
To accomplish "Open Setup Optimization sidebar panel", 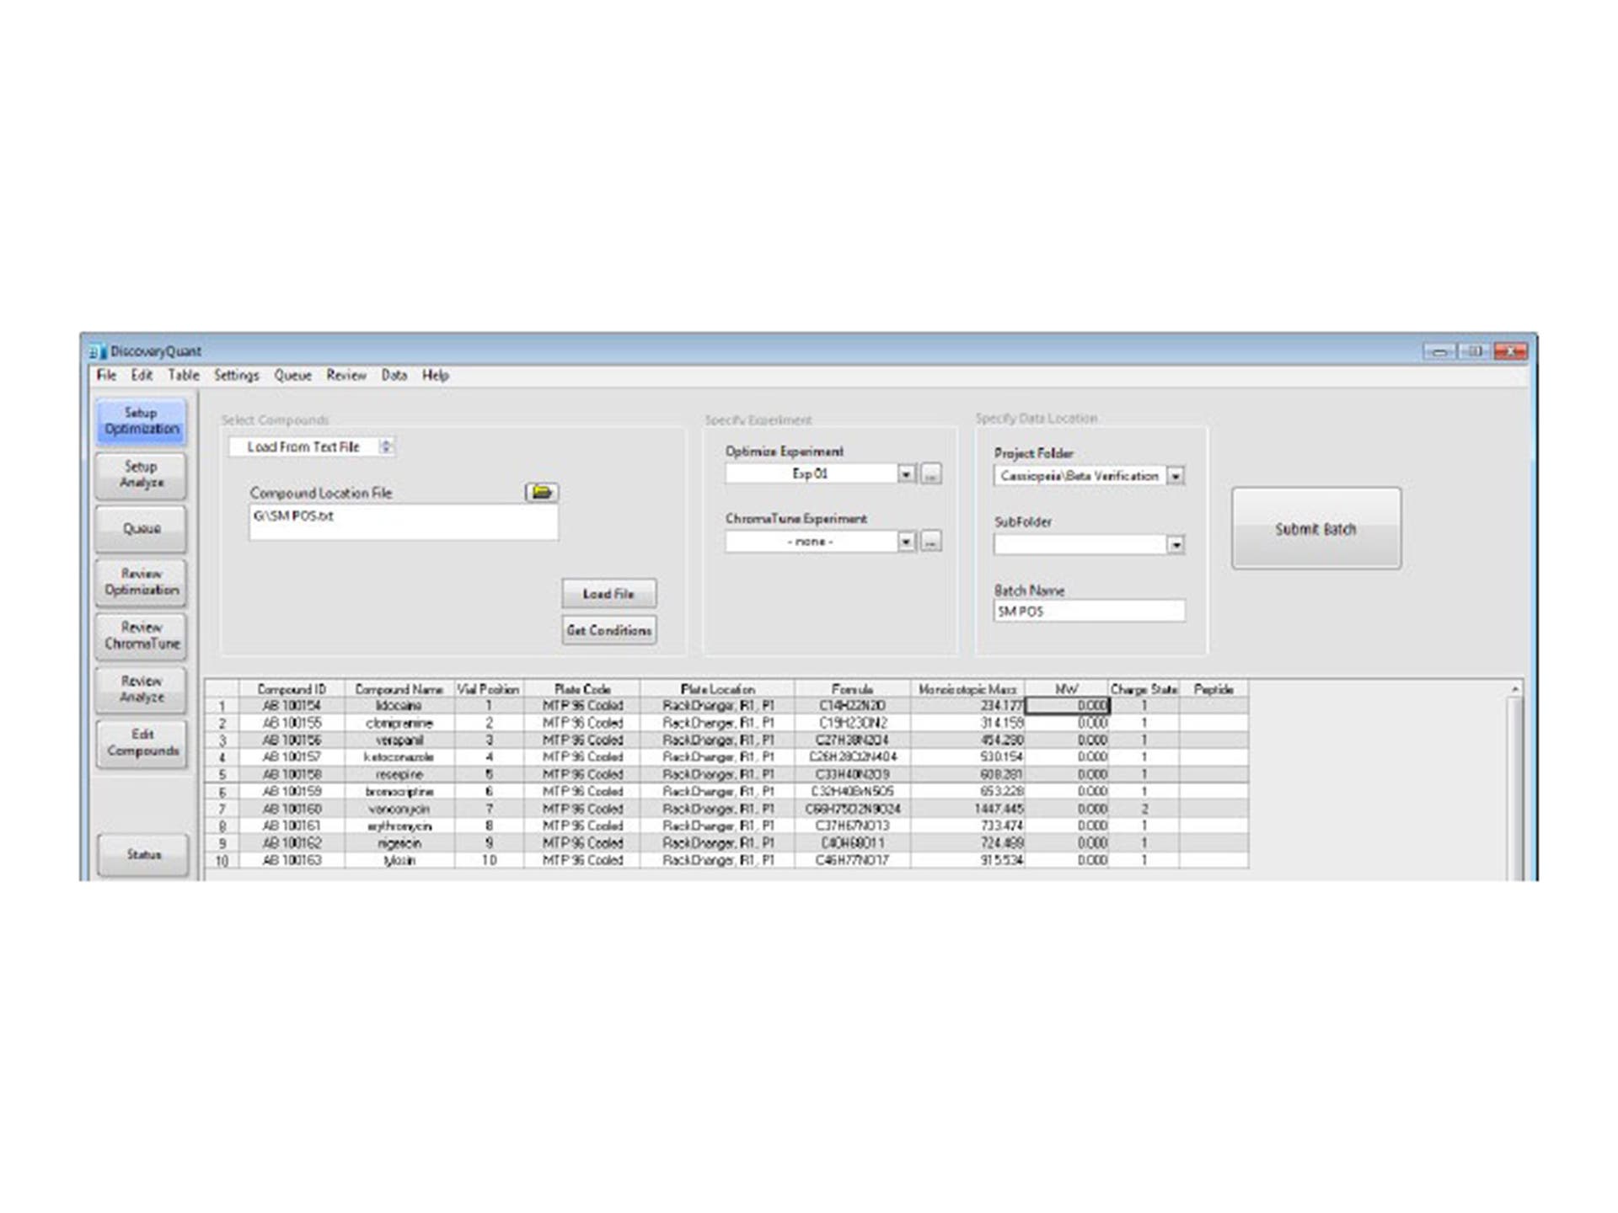I will pos(141,421).
